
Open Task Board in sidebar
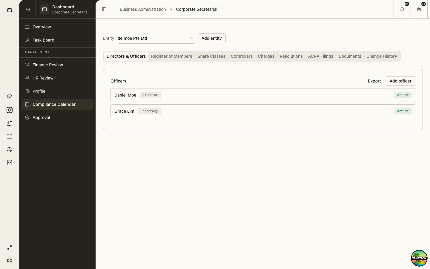coord(58,40)
